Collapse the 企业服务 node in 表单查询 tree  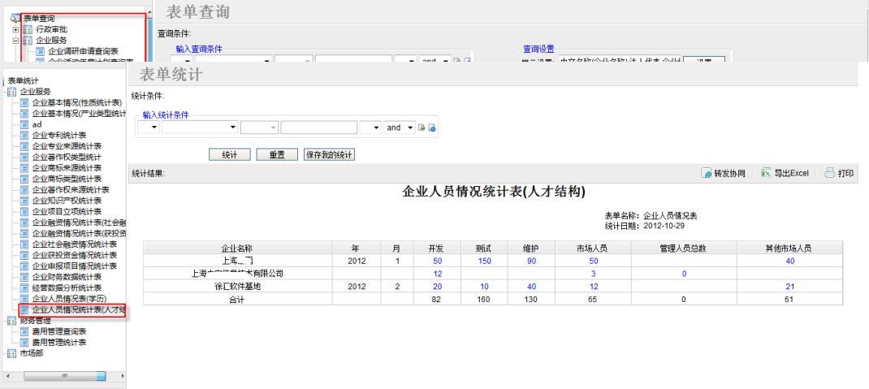(15, 41)
